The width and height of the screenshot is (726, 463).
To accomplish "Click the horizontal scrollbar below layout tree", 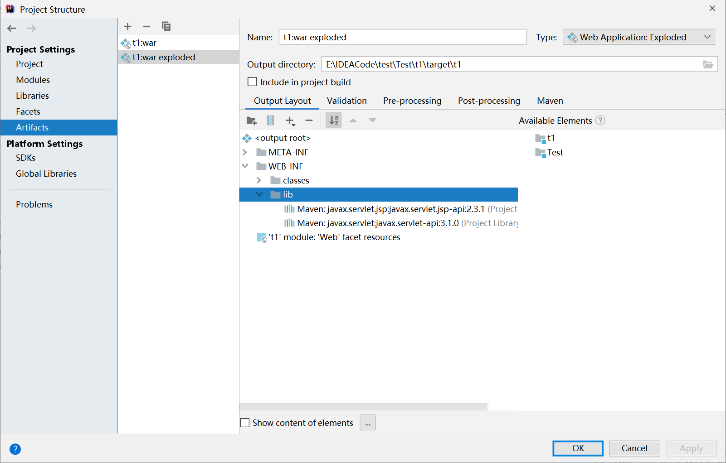I will [364, 407].
